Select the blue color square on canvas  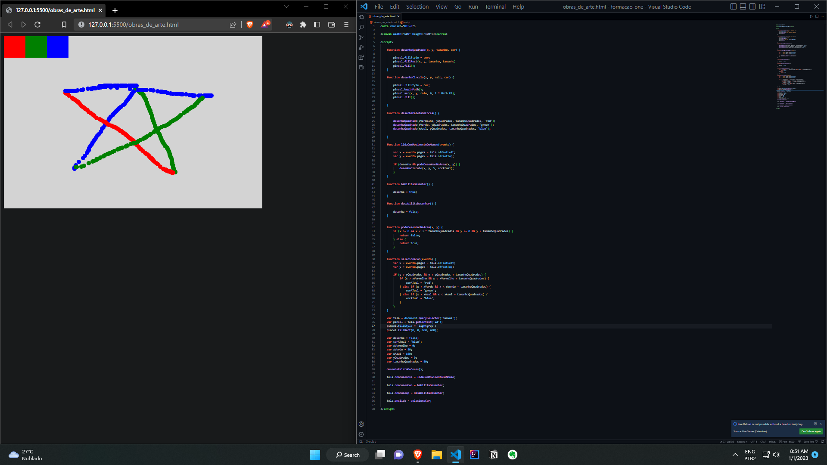[x=58, y=47]
